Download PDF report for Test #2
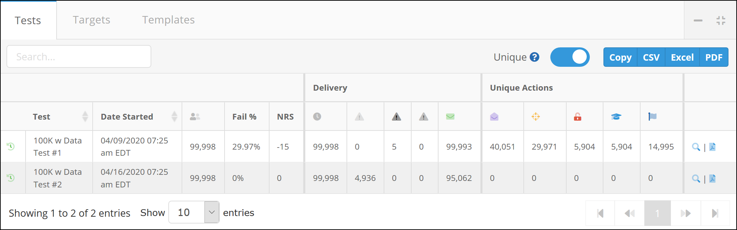 (x=712, y=179)
